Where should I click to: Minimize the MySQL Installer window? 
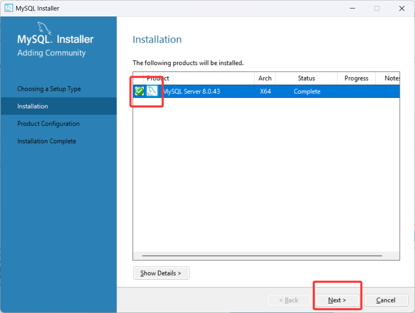tap(352, 8)
